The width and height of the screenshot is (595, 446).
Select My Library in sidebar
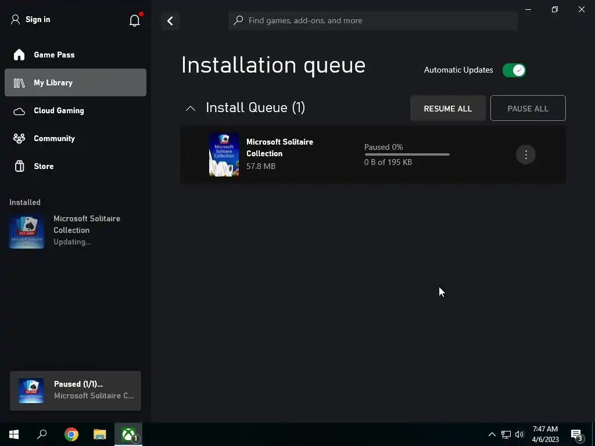tap(76, 82)
